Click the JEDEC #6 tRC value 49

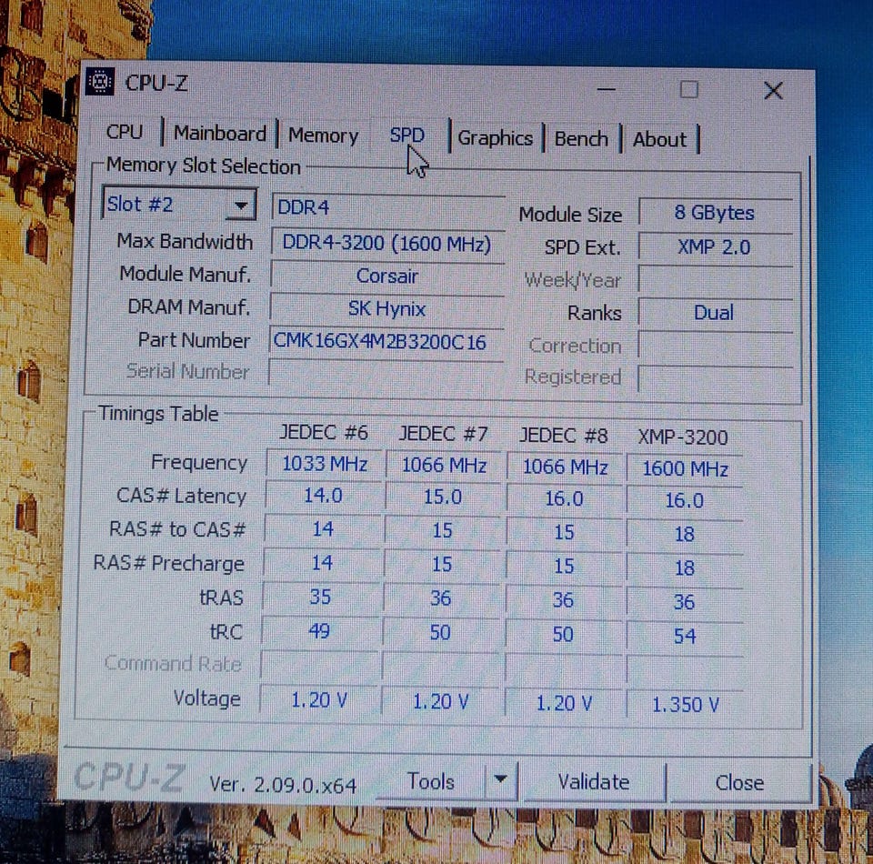(x=319, y=631)
